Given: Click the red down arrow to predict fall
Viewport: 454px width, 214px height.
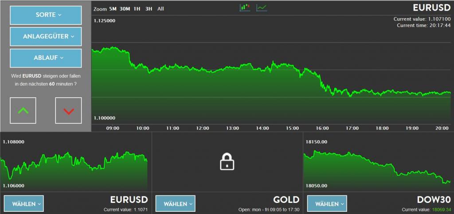Looking at the screenshot, I should [x=68, y=111].
